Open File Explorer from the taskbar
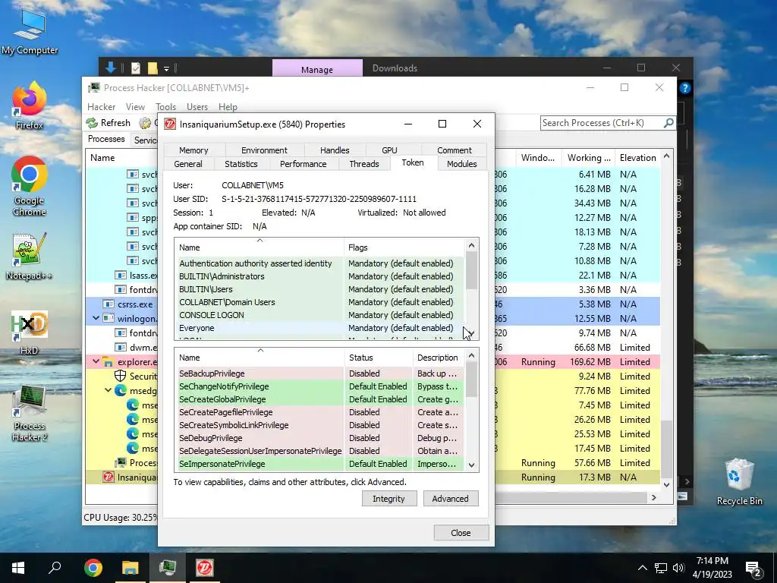 pos(131,568)
